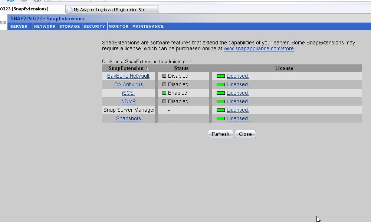This screenshot has width=371, height=222.
Task: Click the gray status square for CA Antivirus
Action: click(x=164, y=84)
